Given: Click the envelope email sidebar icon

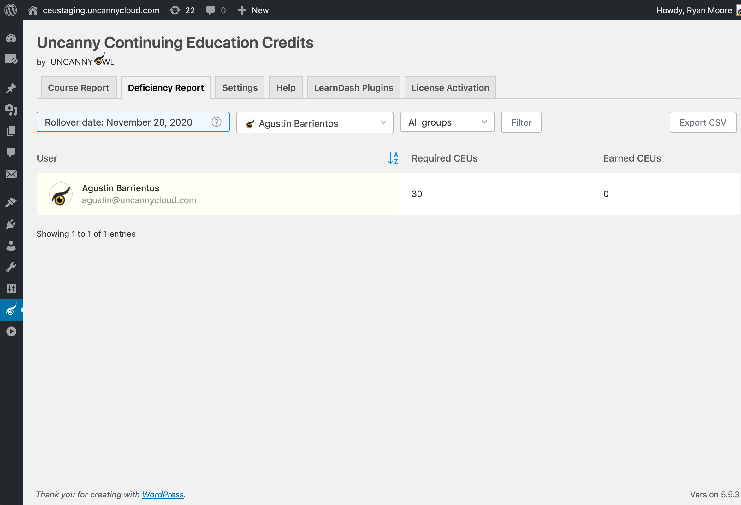Looking at the screenshot, I should coord(11,174).
